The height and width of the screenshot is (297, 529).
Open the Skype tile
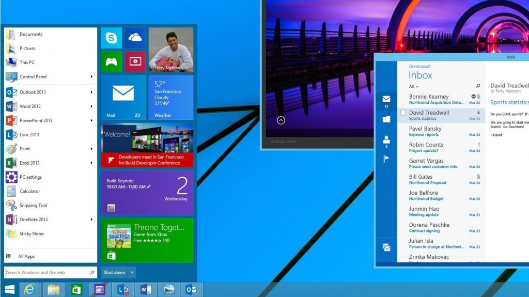point(112,38)
